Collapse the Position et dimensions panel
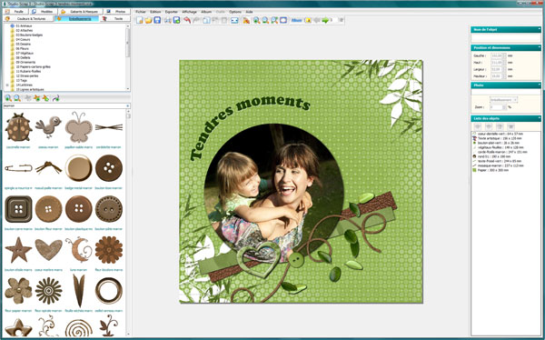Viewport: 545px width, 340px height. tap(540, 47)
